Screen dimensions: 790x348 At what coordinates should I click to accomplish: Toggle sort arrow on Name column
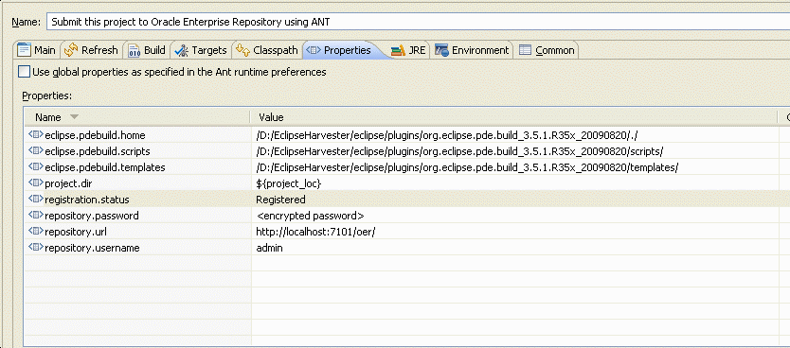(74, 116)
